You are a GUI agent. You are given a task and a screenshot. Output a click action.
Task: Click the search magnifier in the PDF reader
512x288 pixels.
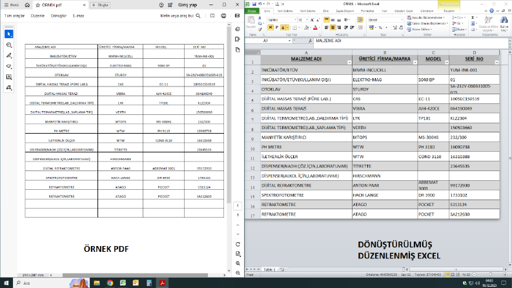tap(198, 15)
